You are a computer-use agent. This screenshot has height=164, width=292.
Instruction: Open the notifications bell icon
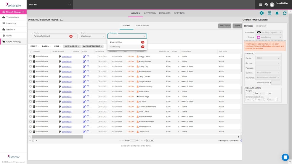coord(277,13)
